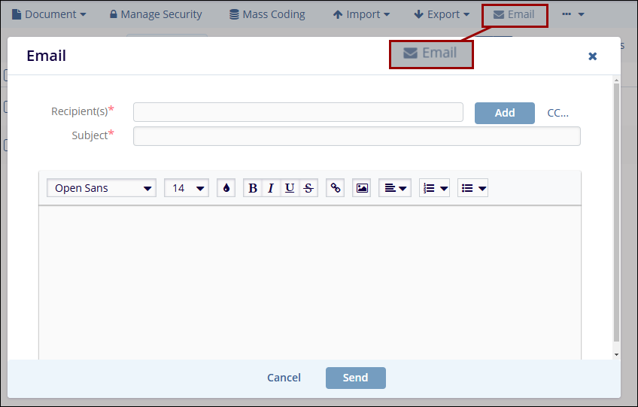
Task: Show CC field via CC... link
Action: (x=557, y=113)
